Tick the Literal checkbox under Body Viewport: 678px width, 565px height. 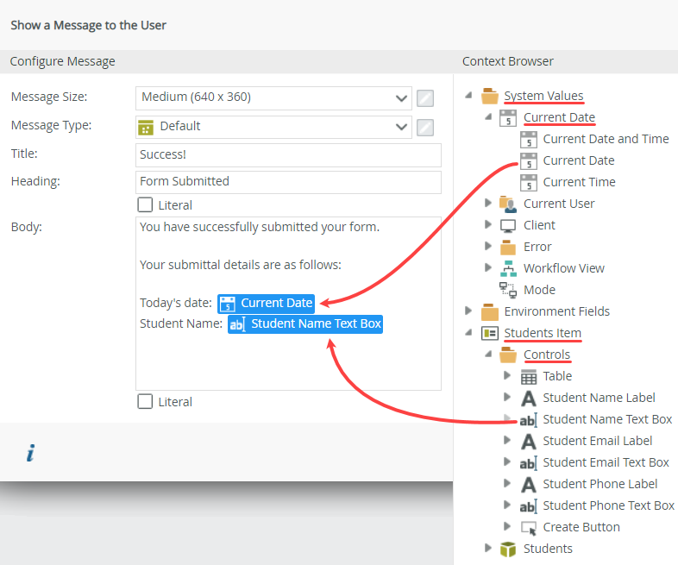coord(145,401)
